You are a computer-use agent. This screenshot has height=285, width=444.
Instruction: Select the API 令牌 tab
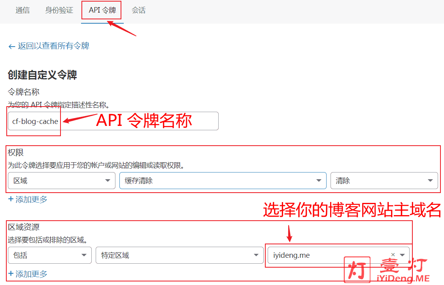[102, 11]
